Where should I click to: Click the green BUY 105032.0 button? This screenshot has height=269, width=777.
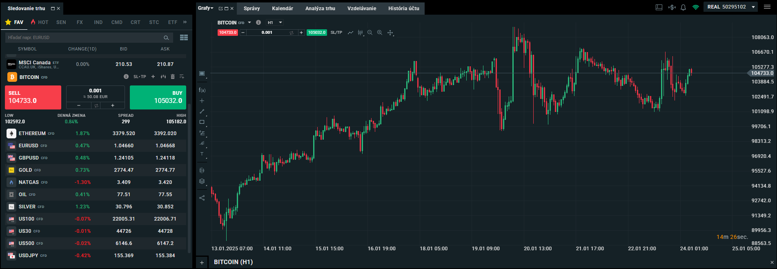(158, 97)
